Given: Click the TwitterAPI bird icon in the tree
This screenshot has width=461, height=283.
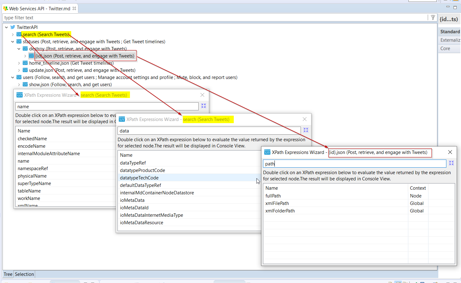Looking at the screenshot, I should pyautogui.click(x=13, y=27).
